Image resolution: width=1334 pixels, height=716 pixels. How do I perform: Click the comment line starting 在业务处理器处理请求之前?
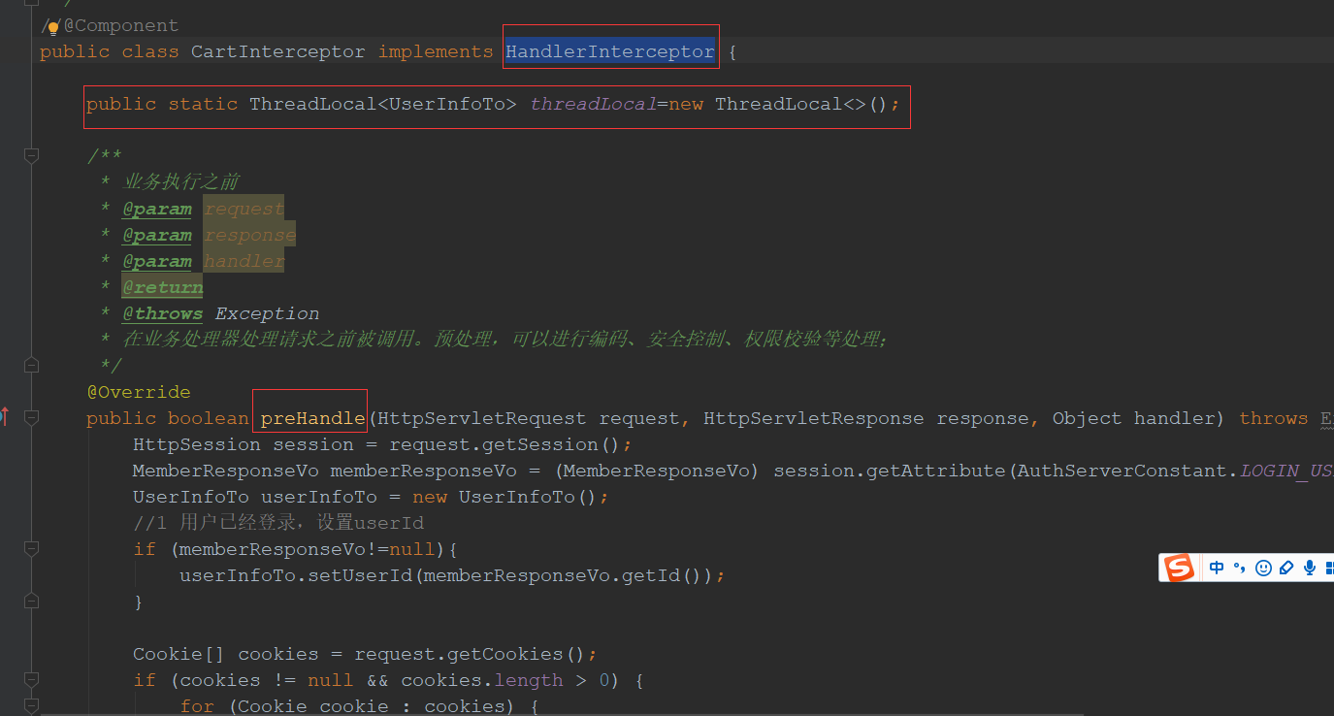point(505,340)
